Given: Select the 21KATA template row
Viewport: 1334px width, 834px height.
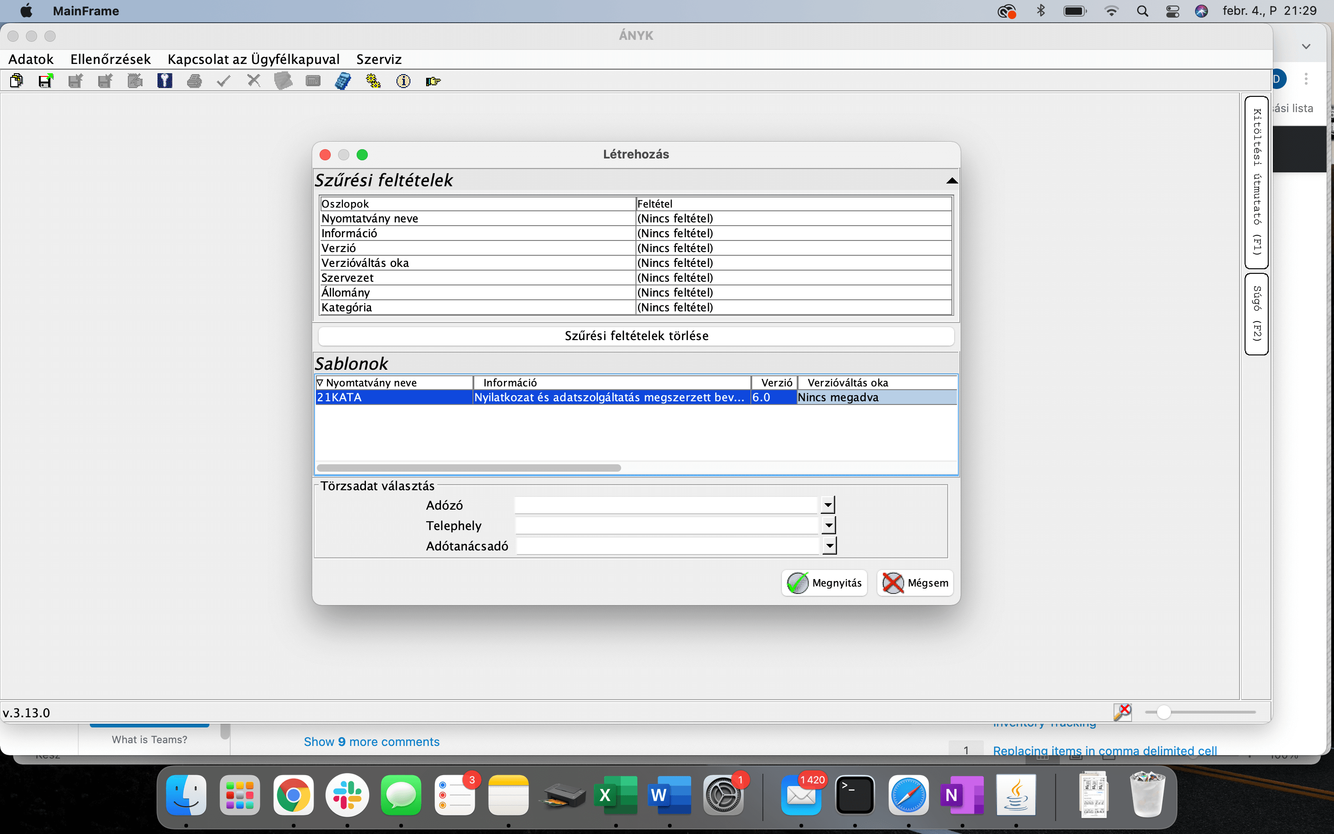Looking at the screenshot, I should [x=636, y=397].
